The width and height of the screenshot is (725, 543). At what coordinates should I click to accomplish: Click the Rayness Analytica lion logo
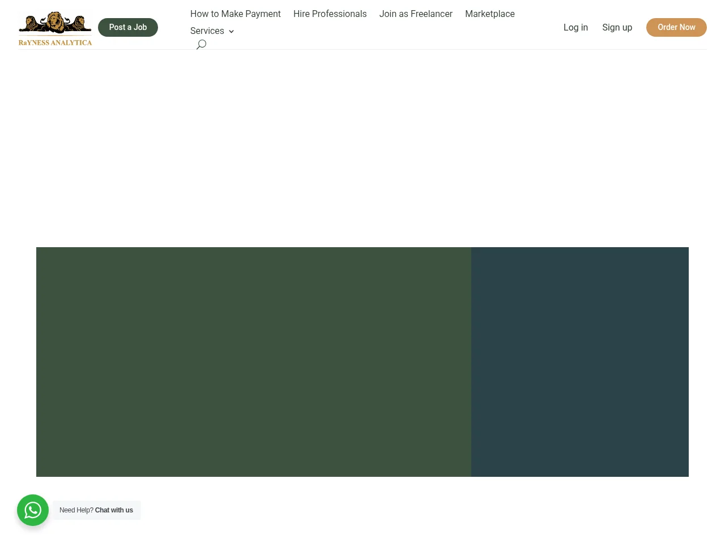[55, 28]
